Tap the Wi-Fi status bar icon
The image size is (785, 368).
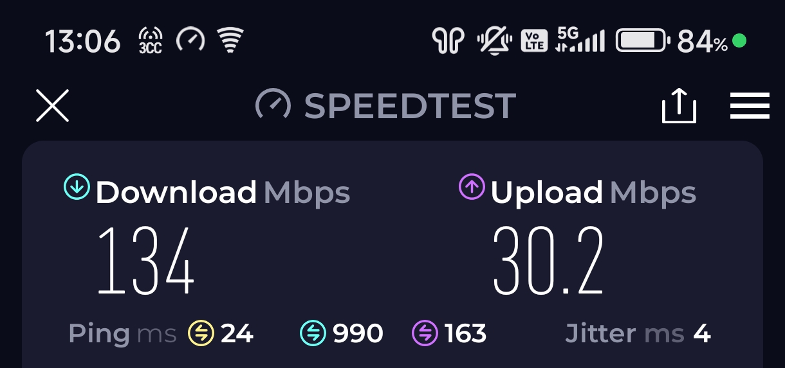[229, 40]
